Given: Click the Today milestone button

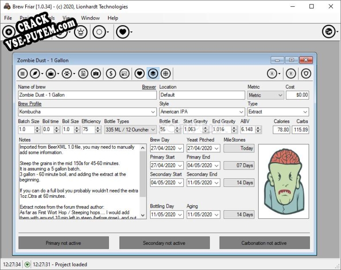Looking at the screenshot, I should click(239, 148).
